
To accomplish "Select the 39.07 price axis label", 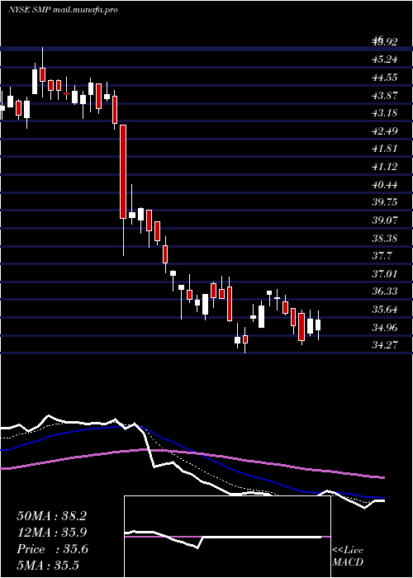I will 385,220.
